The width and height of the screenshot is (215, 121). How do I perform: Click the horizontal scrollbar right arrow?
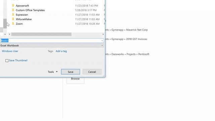[103, 34]
